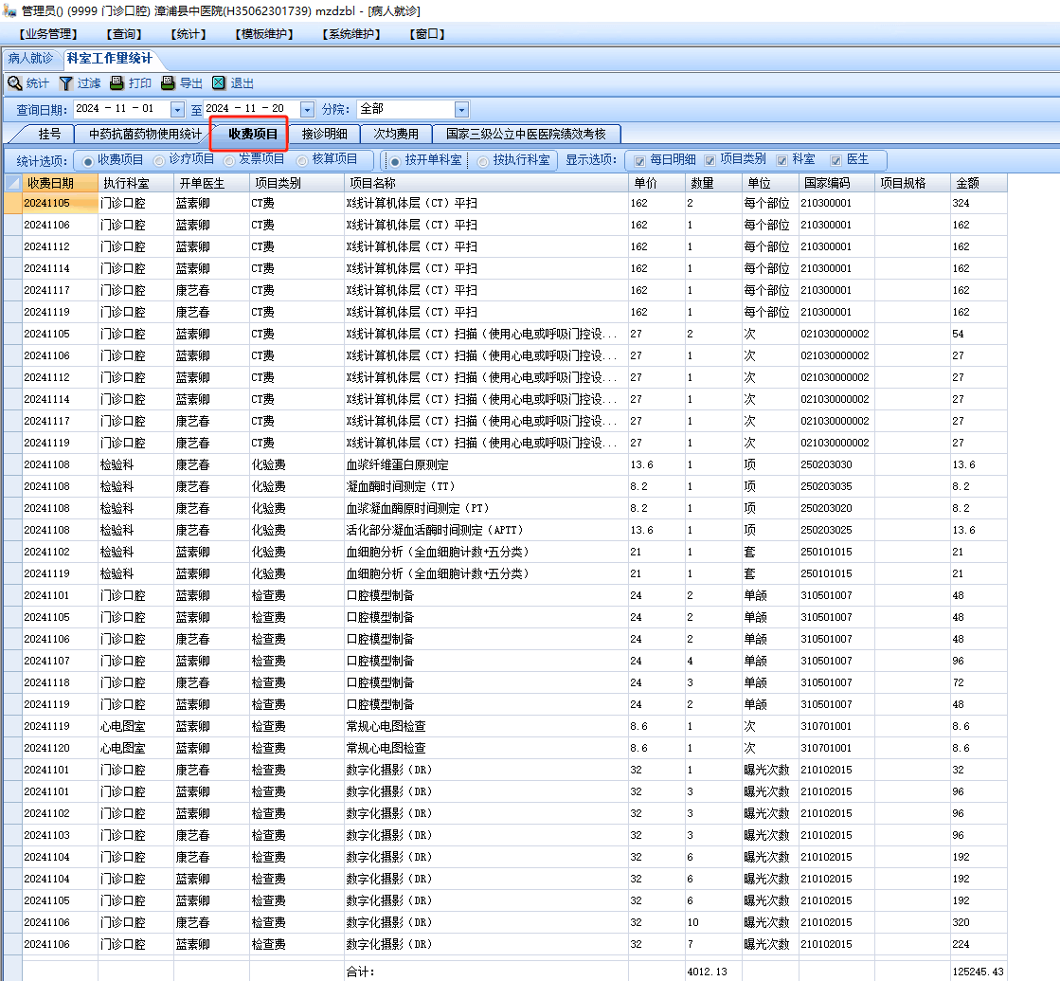Open the end date dropdown

(x=307, y=109)
